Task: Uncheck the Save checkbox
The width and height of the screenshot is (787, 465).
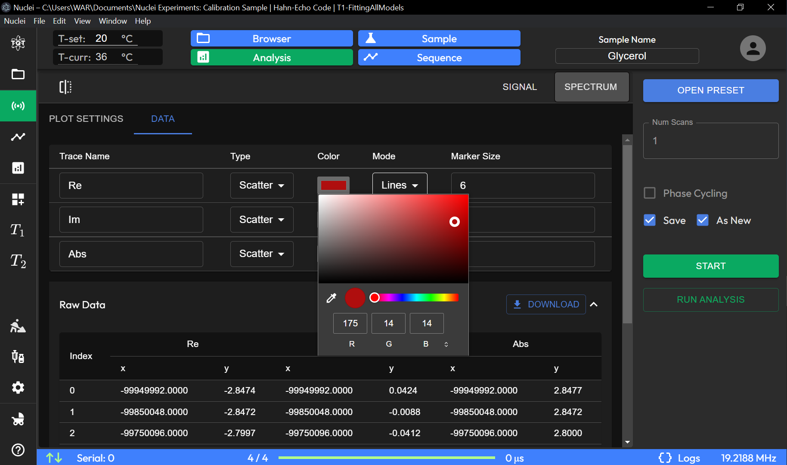Action: 650,220
